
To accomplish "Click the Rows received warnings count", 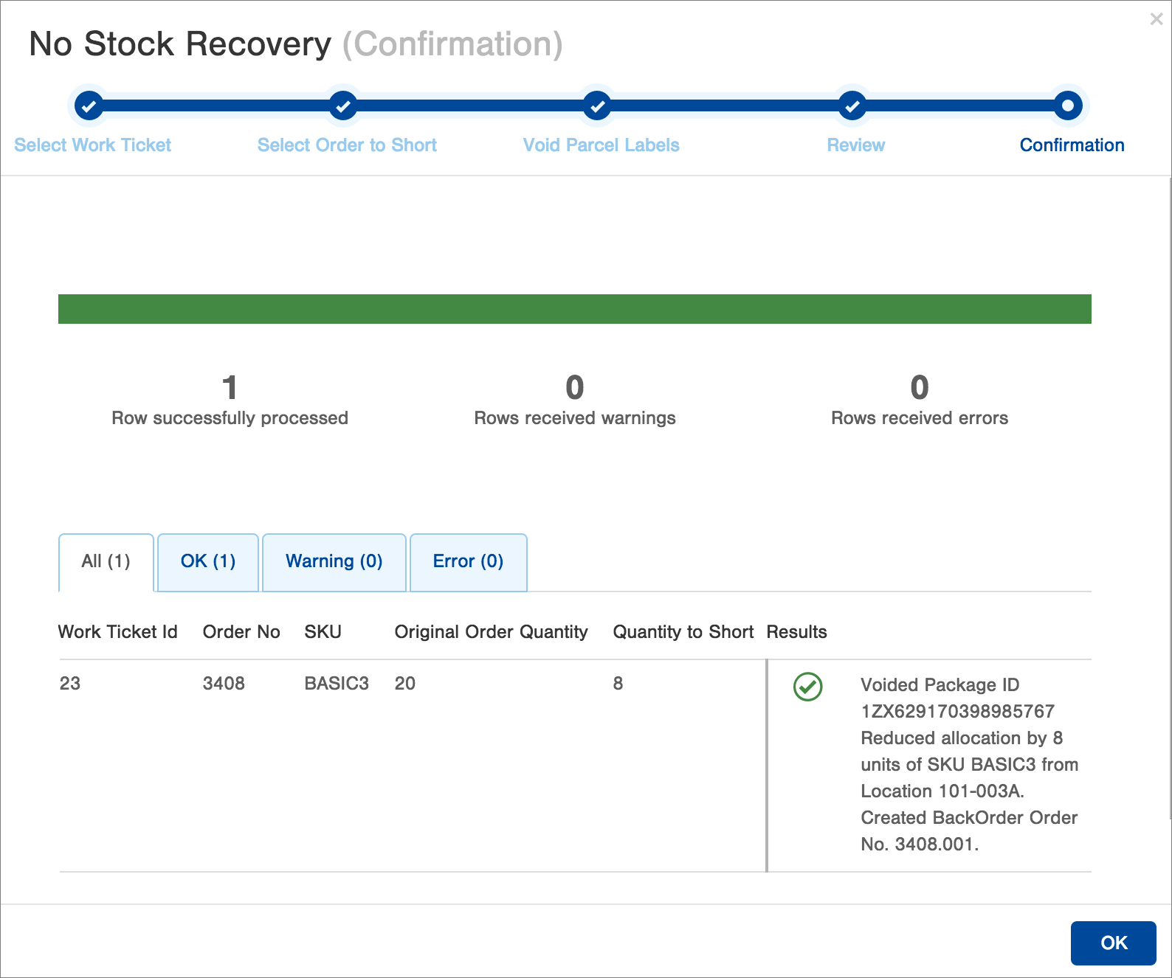I will point(575,388).
